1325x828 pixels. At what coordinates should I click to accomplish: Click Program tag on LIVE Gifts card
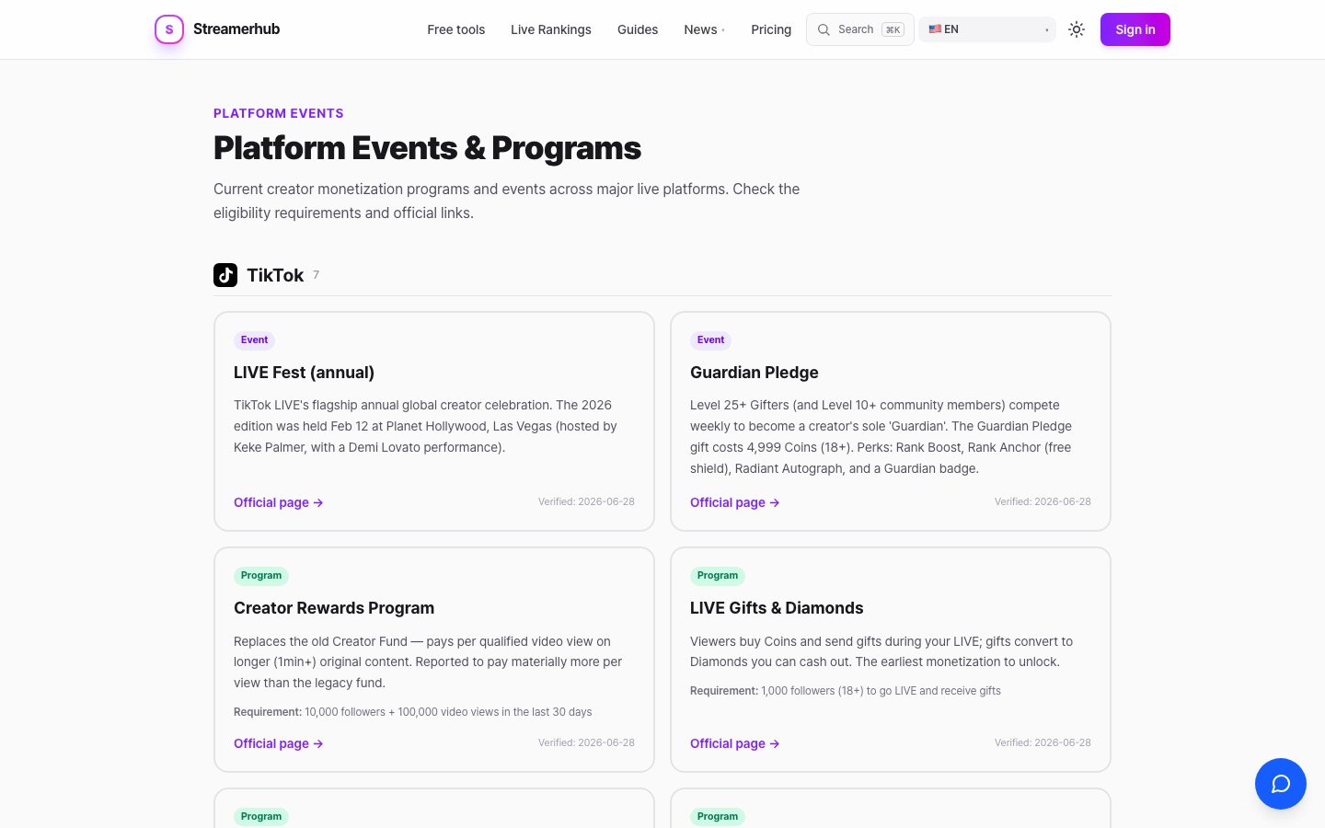tap(718, 576)
